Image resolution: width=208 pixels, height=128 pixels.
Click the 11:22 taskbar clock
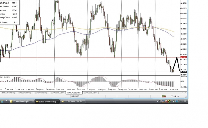point(184,101)
